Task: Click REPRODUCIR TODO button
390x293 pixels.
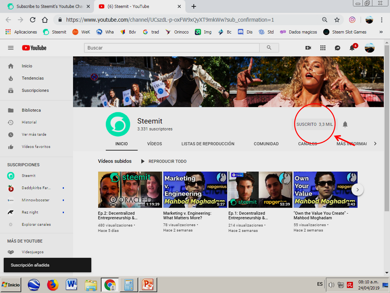Action: (x=164, y=161)
